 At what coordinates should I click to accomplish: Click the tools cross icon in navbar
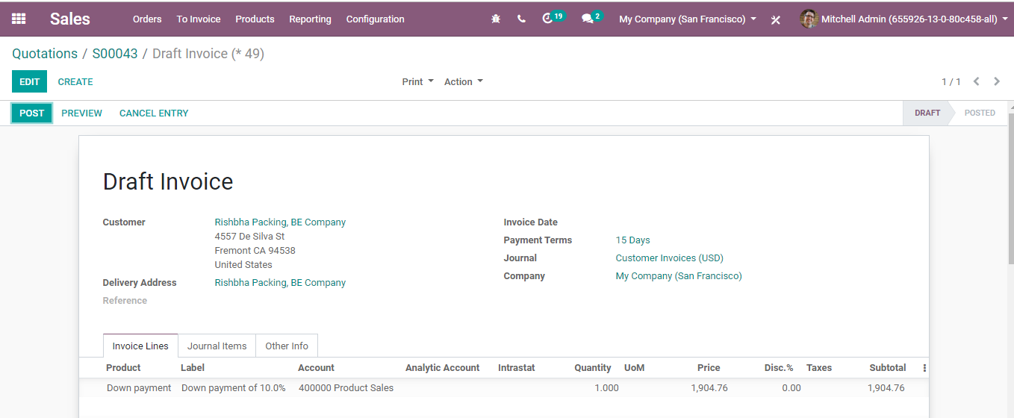coord(776,19)
